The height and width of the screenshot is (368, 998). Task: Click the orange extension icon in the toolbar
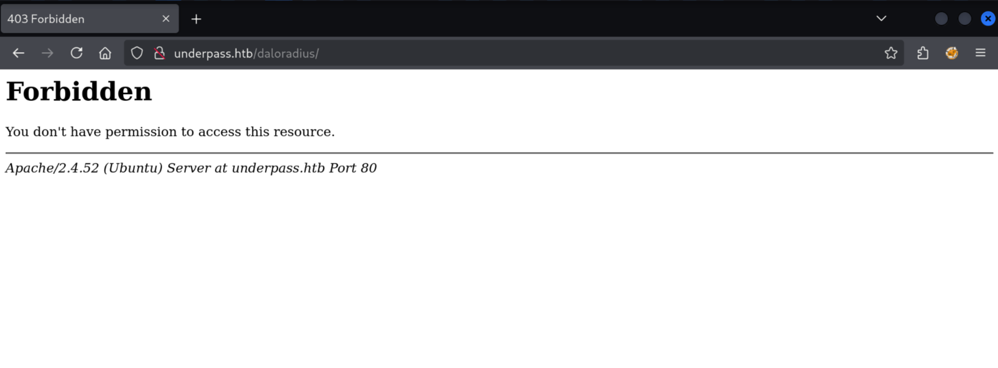[952, 53]
